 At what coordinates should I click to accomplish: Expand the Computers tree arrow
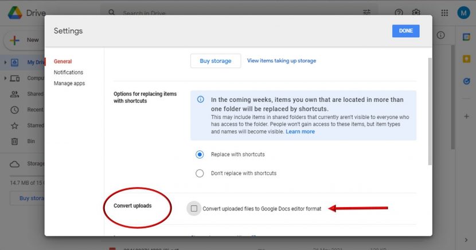(5, 78)
